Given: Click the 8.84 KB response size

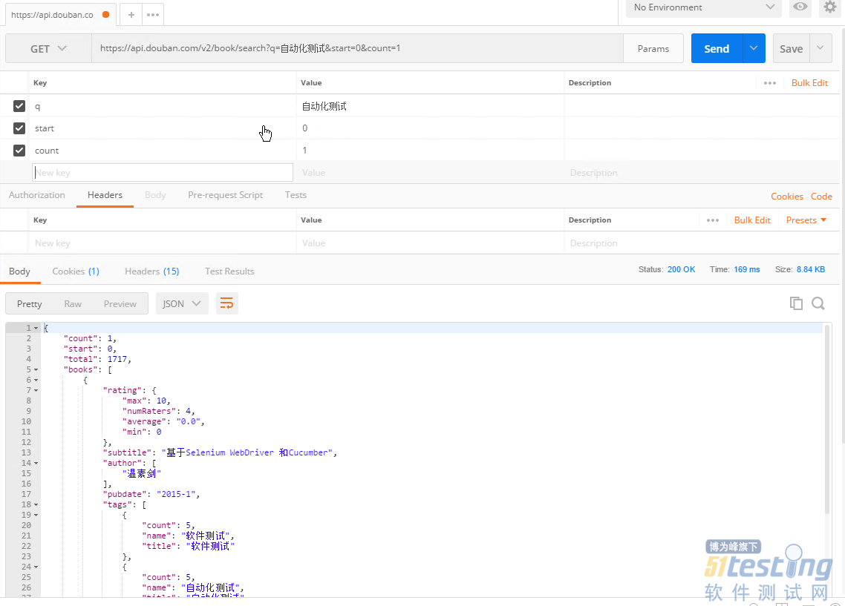Looking at the screenshot, I should click(x=811, y=269).
